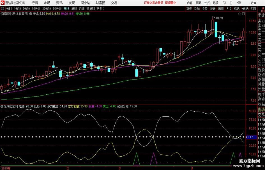Viewport: 265px width, 170px height.
Task: Click the red 恒顺醋业 stock name
Action: (170, 3)
